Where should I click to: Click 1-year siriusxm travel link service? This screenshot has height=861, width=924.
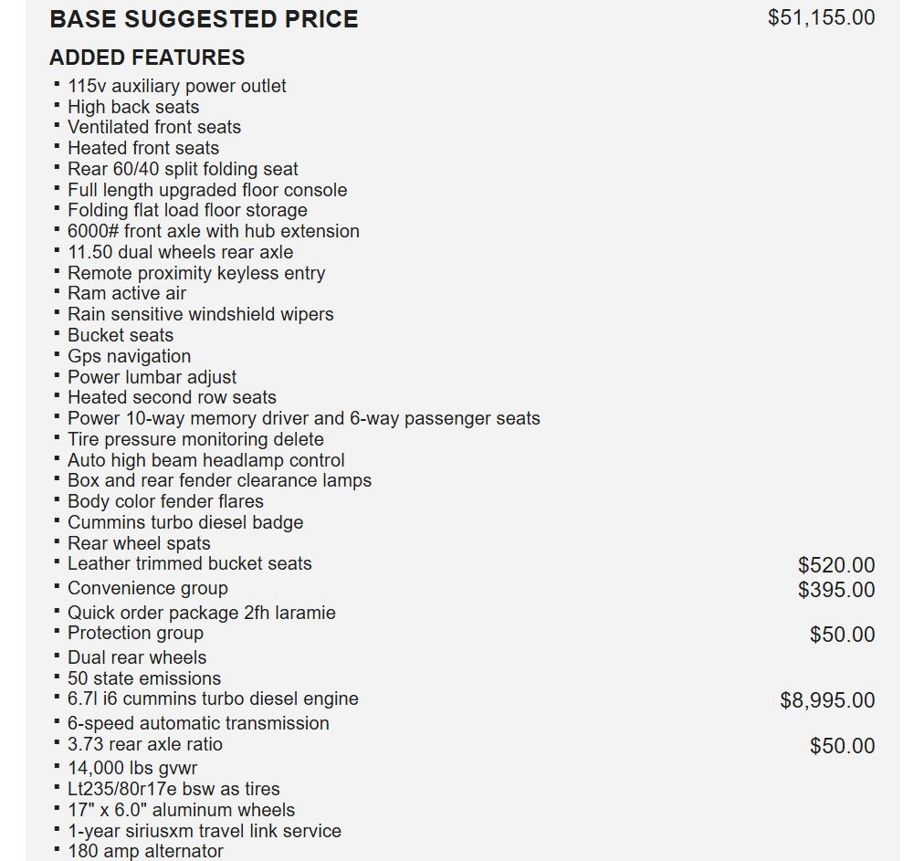(x=204, y=831)
